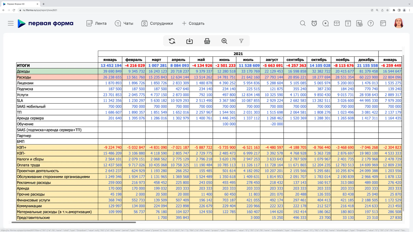
Task: Share this page from address bar
Action: [382, 10]
